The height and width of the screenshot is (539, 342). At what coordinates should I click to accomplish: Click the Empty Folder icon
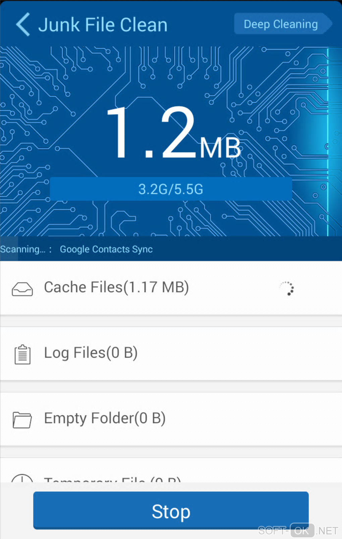(22, 420)
